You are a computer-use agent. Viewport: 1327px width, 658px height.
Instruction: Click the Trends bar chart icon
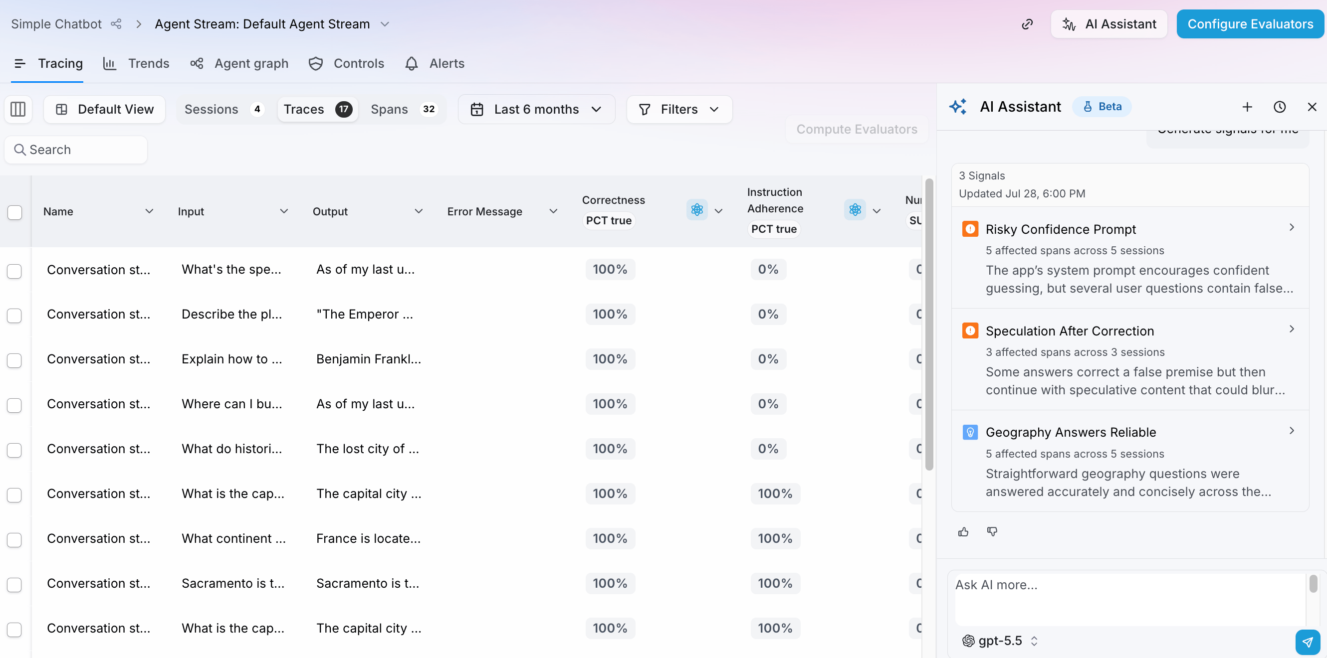pos(109,63)
